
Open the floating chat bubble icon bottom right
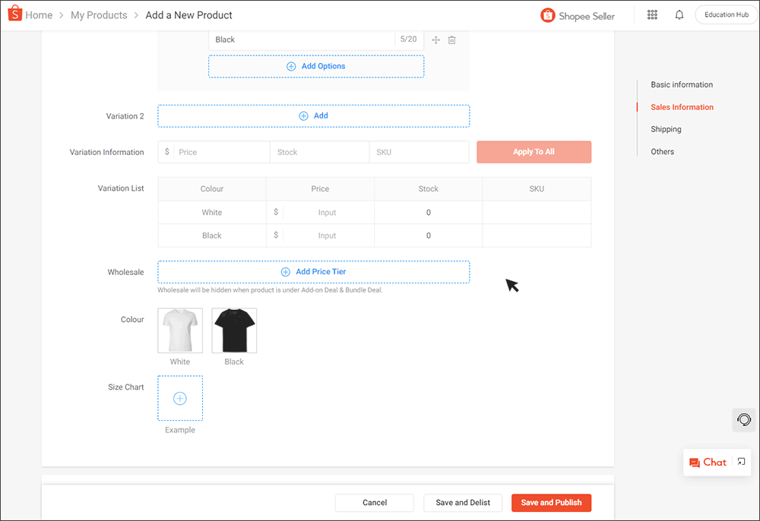[x=743, y=420]
